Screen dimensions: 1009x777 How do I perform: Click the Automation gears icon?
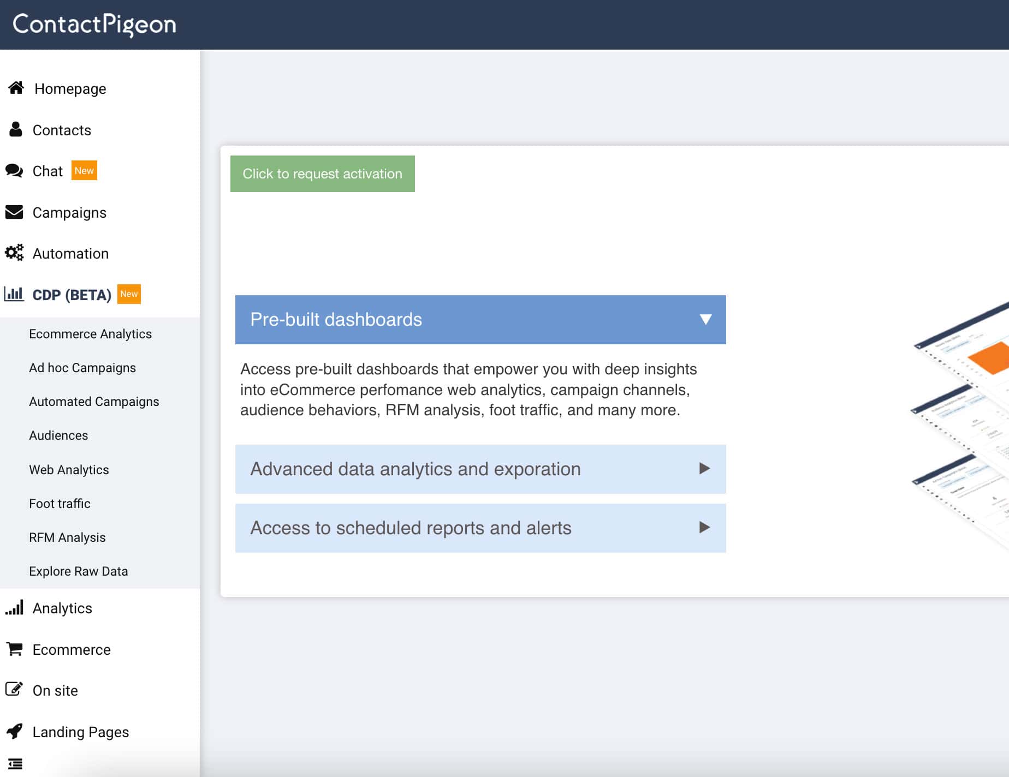pos(14,253)
